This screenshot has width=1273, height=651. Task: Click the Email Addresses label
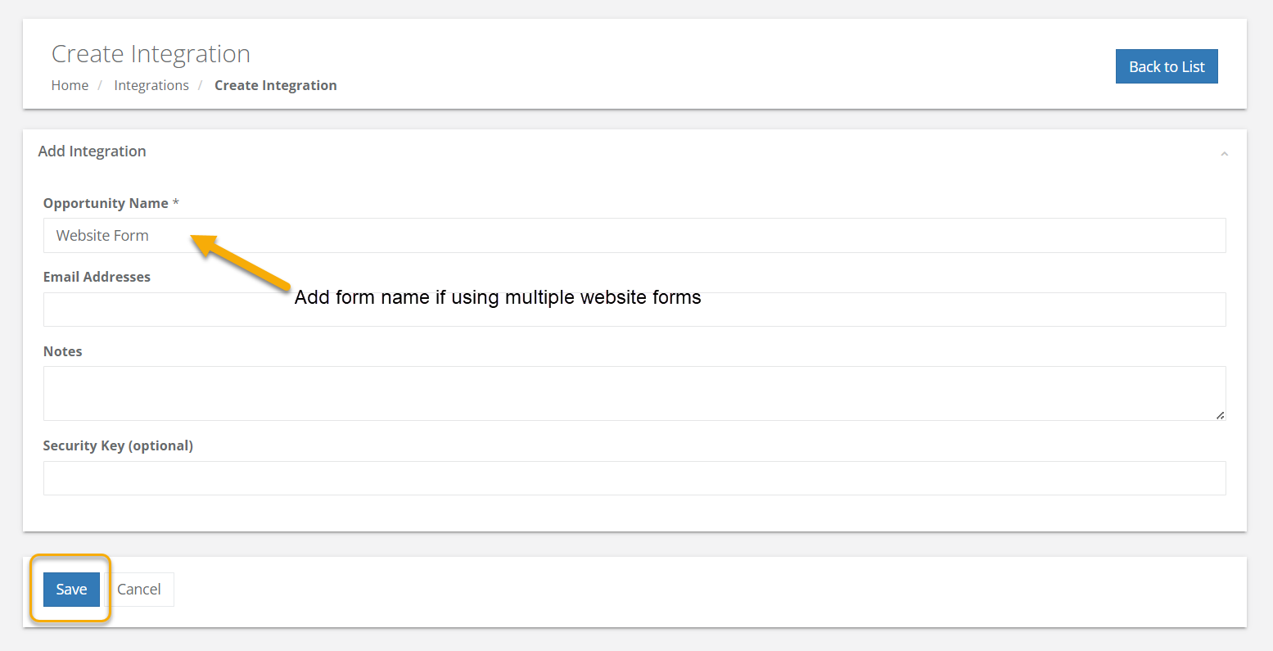point(97,277)
